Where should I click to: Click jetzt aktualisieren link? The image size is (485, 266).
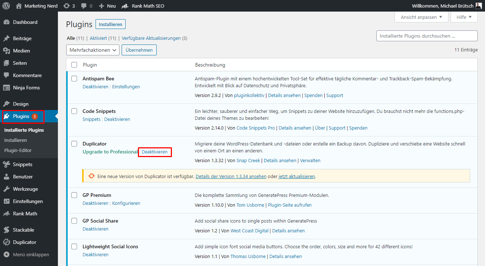(297, 176)
